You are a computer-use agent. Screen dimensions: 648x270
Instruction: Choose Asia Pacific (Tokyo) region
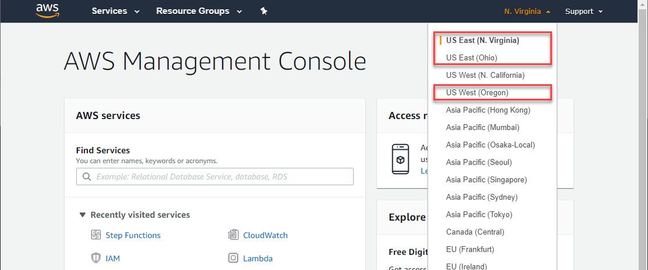point(479,214)
